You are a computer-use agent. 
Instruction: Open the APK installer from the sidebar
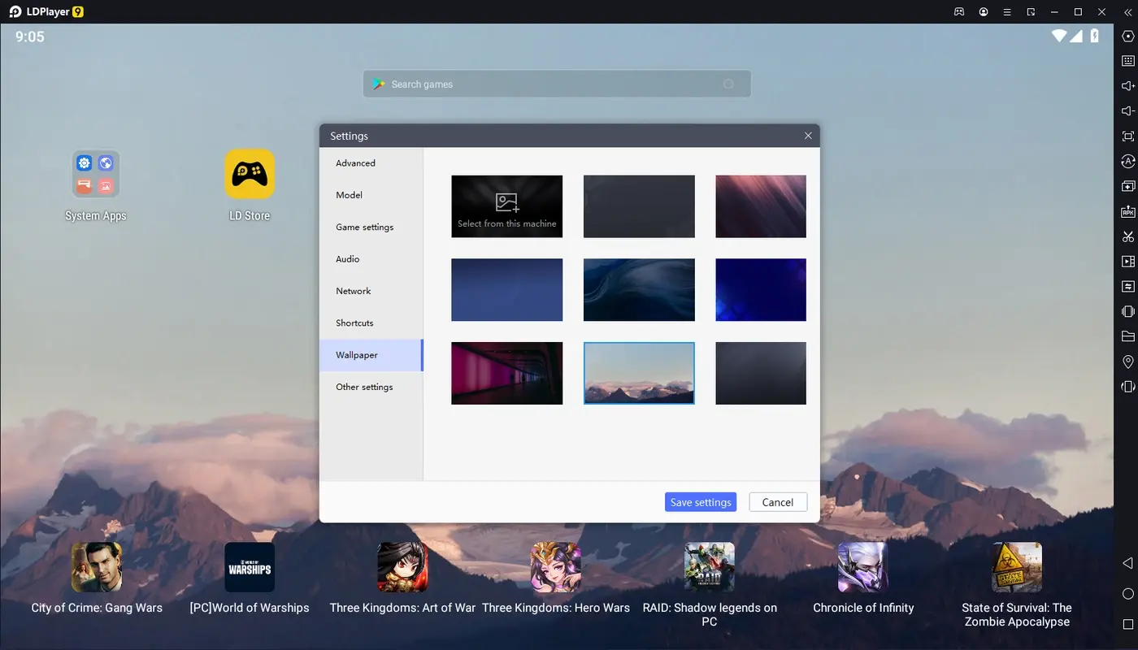pyautogui.click(x=1127, y=211)
